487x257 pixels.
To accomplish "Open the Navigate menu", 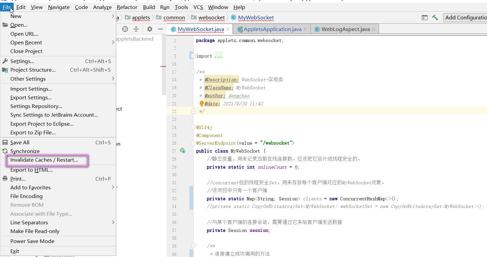I will (59, 7).
